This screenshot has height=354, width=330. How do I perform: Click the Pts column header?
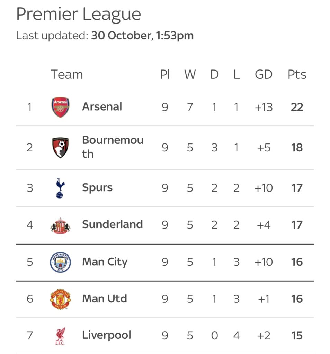point(297,75)
